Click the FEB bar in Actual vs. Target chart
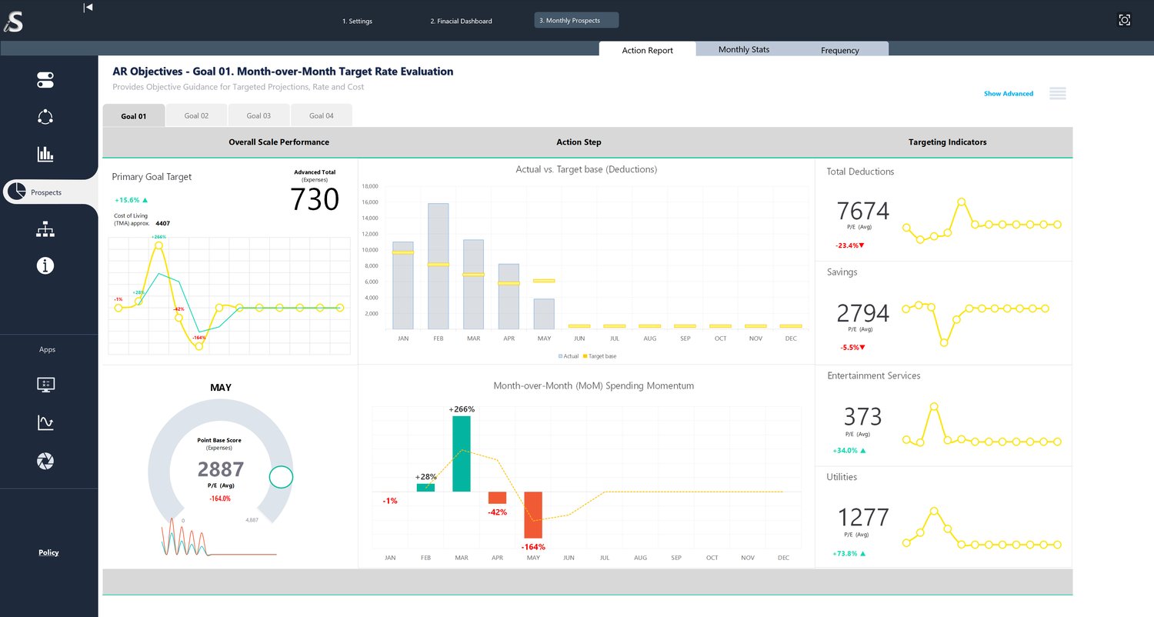This screenshot has width=1154, height=617. 439,266
